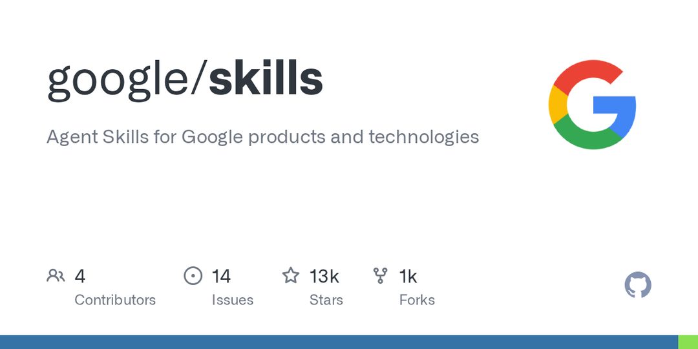Click the issue count number 14
Image resolution: width=698 pixels, height=349 pixels.
[x=221, y=276]
